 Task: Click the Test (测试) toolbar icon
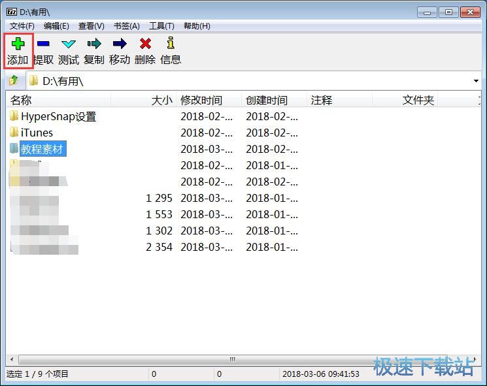[69, 44]
